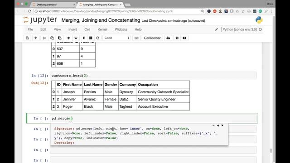Click the pencil edit icon near kernel name
The image size is (290, 163).
coord(217,29)
